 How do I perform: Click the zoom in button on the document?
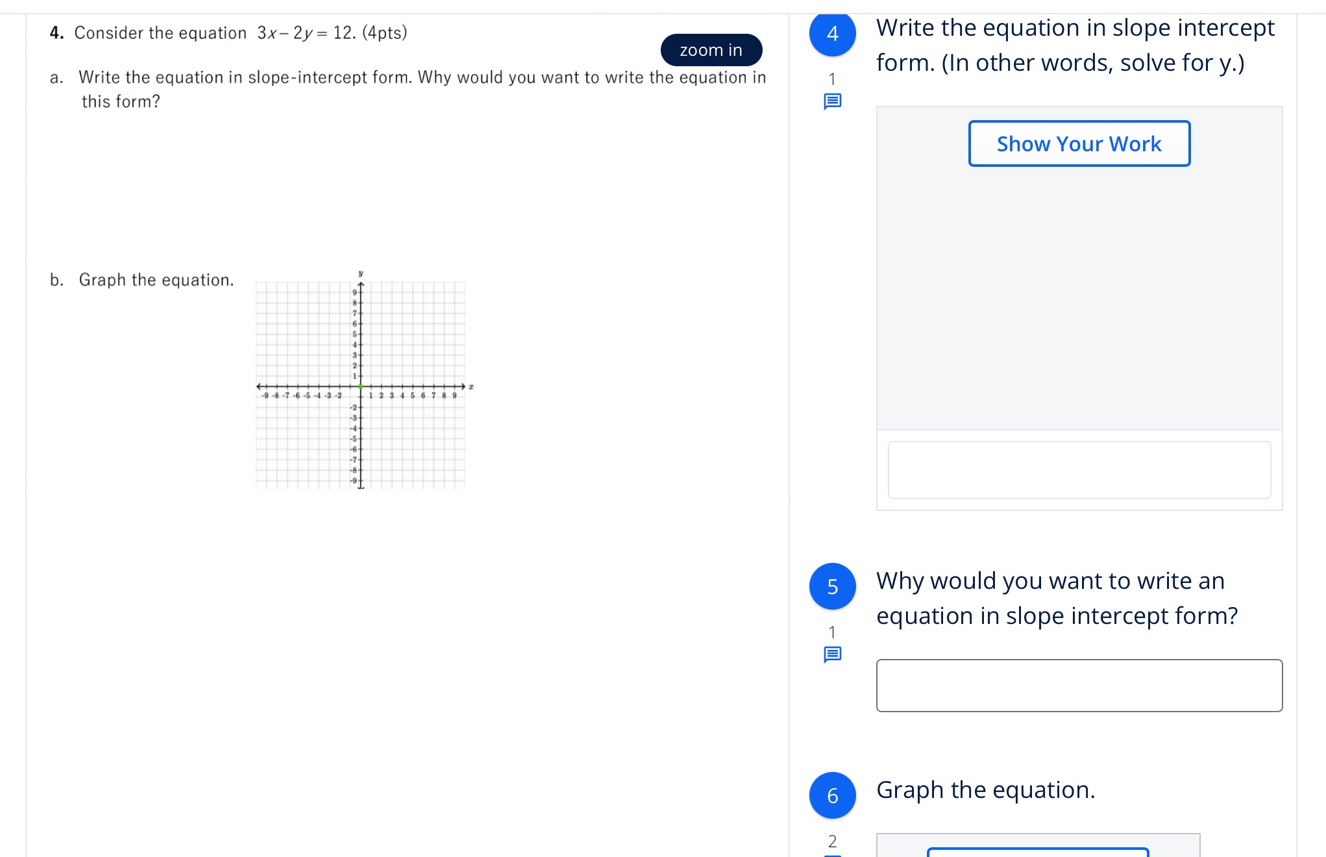click(711, 49)
